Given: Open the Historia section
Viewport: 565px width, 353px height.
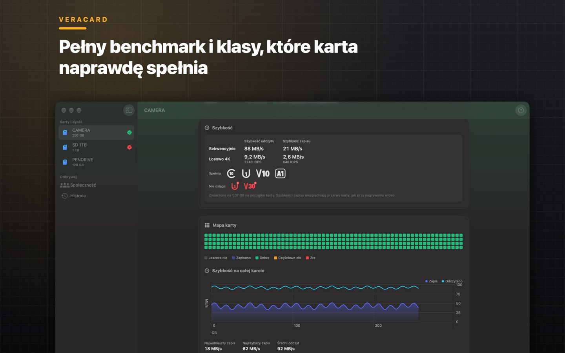Looking at the screenshot, I should pyautogui.click(x=74, y=196).
